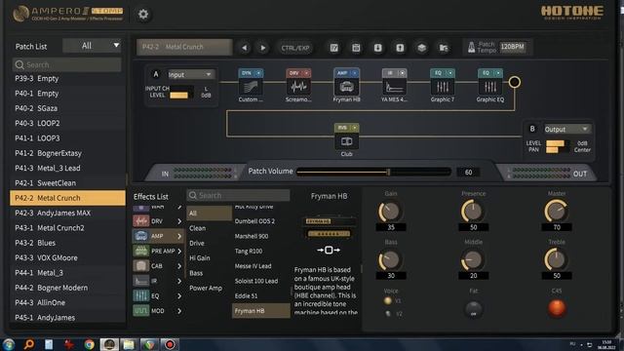This screenshot has width=624, height=351.
Task: Click the Presence knob
Action: [x=473, y=212]
